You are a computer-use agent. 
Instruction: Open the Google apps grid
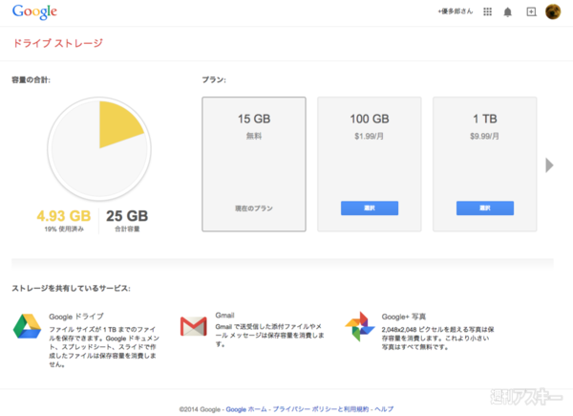487,11
